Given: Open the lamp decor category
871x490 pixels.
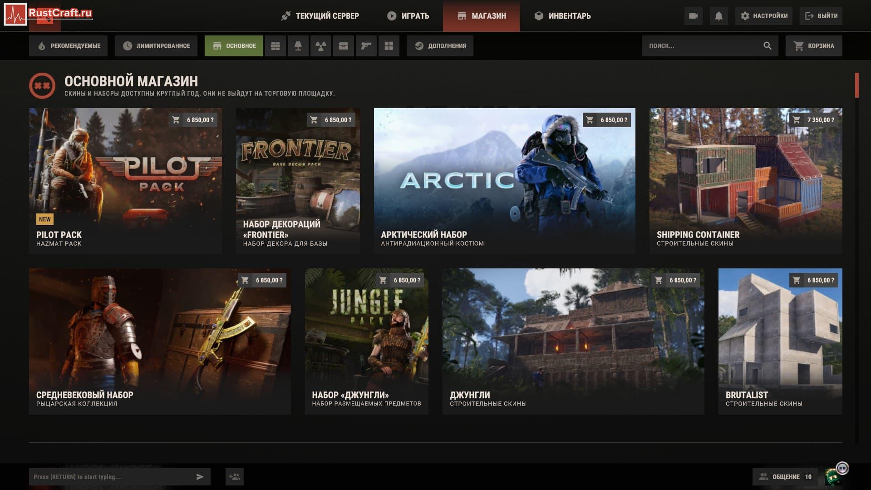Looking at the screenshot, I should click(298, 46).
